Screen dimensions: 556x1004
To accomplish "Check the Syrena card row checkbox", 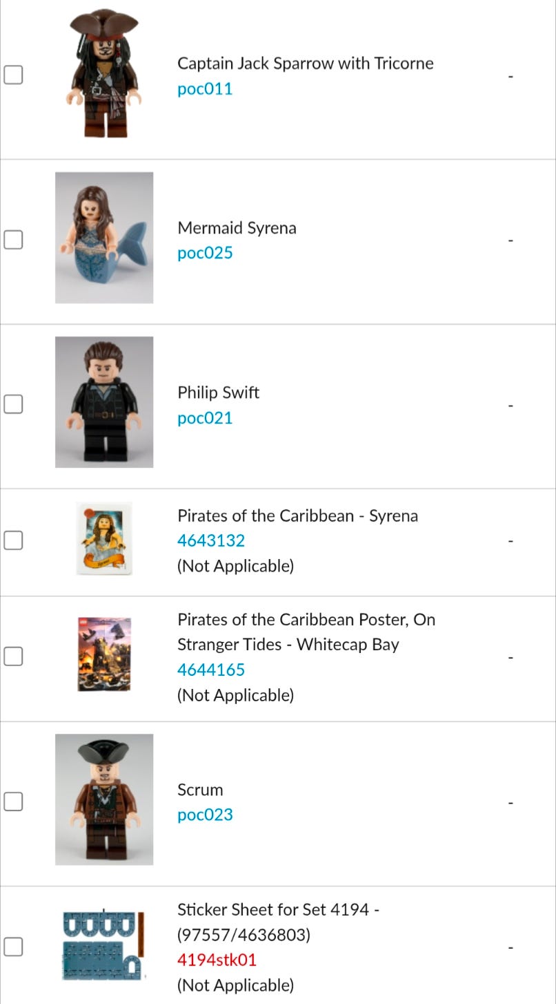I will click(13, 540).
